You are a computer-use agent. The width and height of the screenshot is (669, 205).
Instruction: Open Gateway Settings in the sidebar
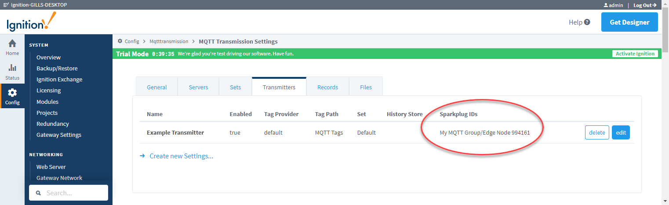[x=59, y=135]
